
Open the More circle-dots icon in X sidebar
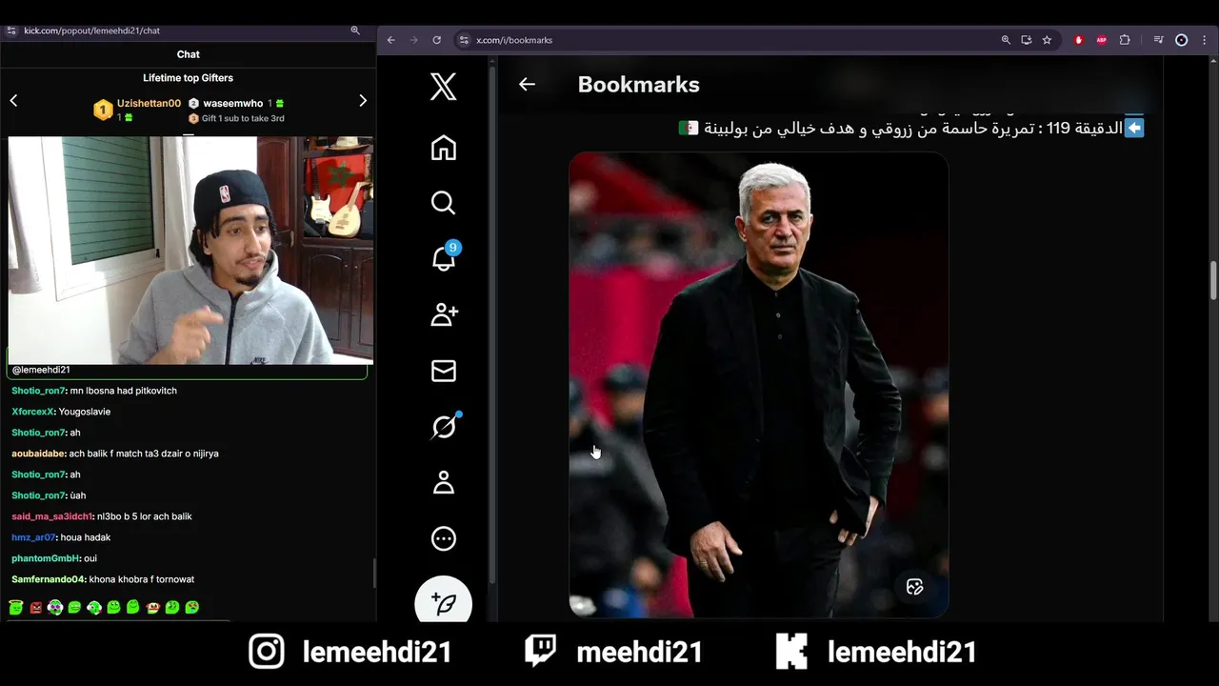pyautogui.click(x=443, y=538)
